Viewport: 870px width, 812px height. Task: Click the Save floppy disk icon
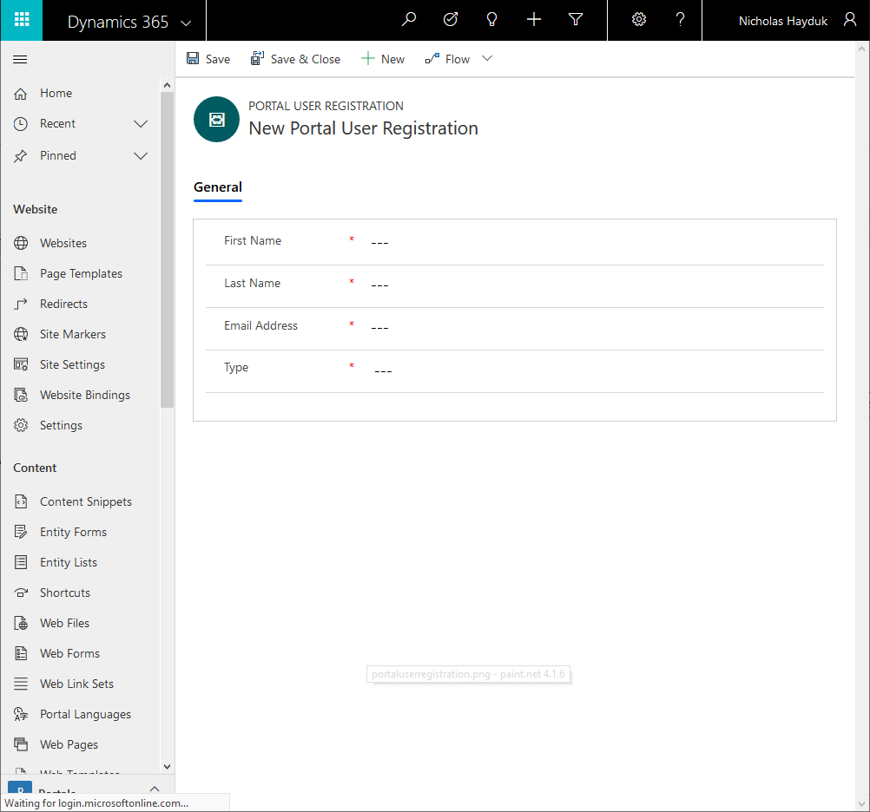coord(193,59)
